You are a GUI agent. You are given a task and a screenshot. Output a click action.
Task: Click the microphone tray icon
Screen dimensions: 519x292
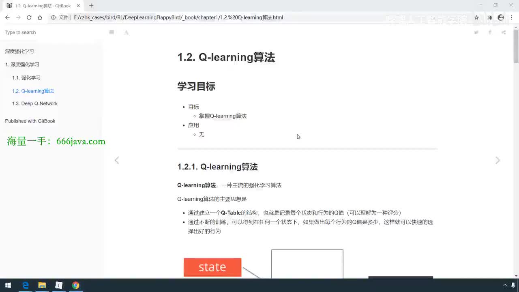coord(513,286)
